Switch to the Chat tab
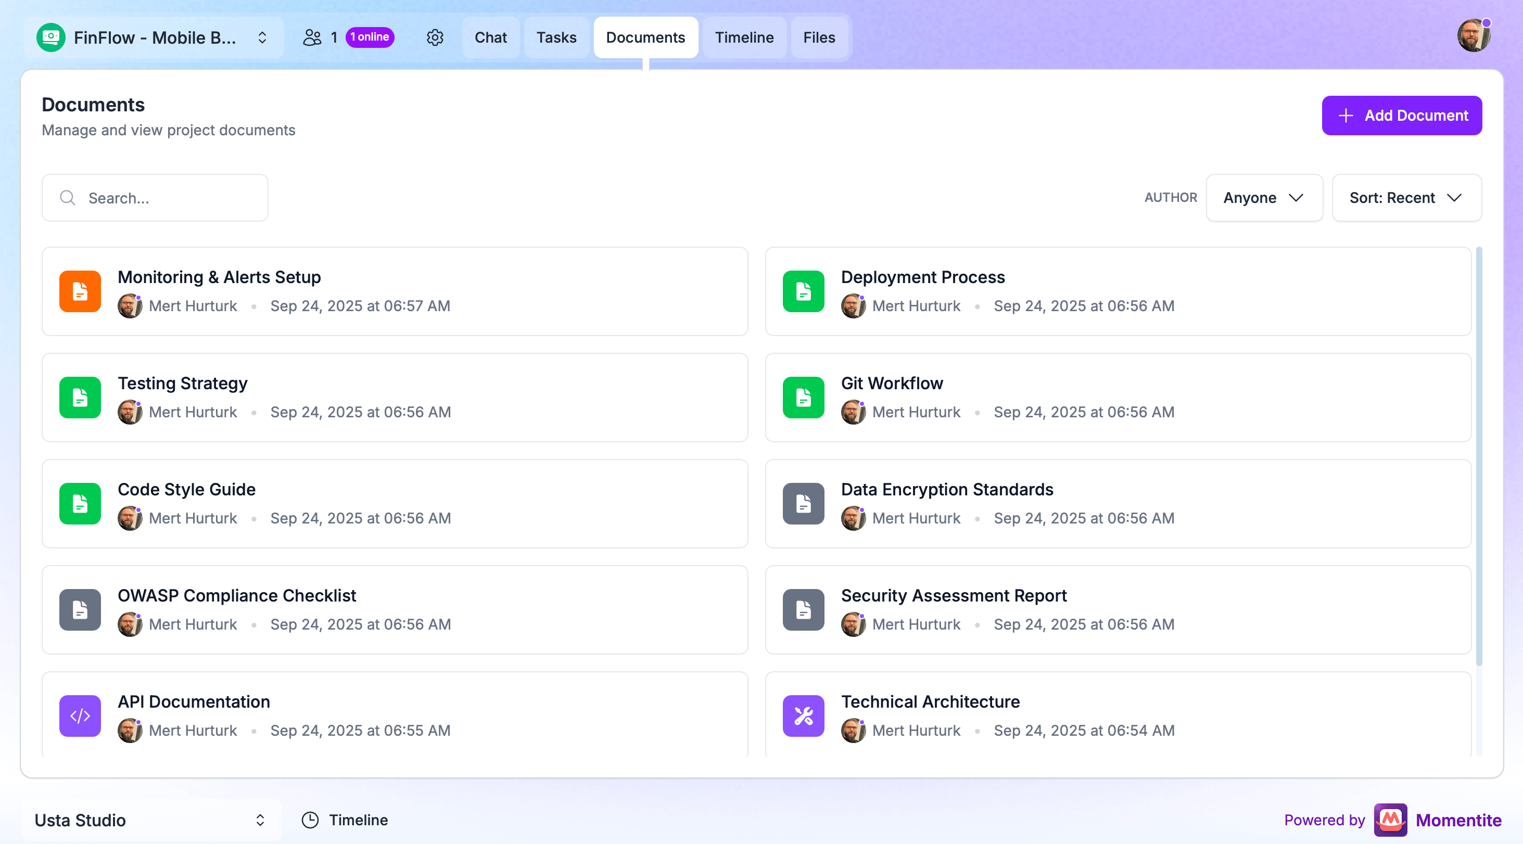The image size is (1523, 844). 490,37
